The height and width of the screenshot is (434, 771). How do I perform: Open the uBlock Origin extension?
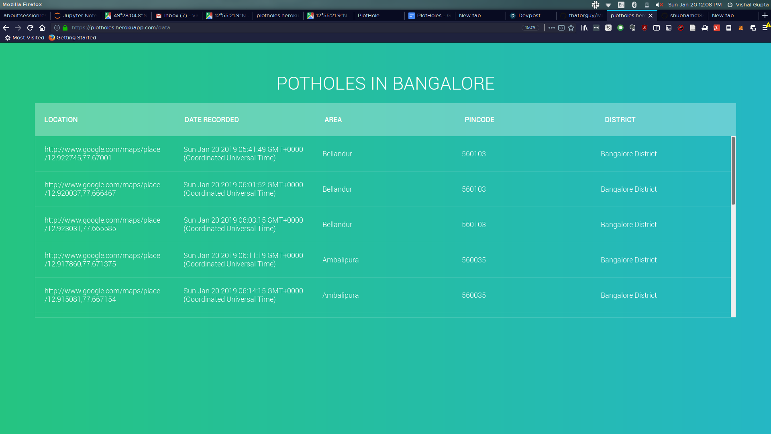coord(645,28)
